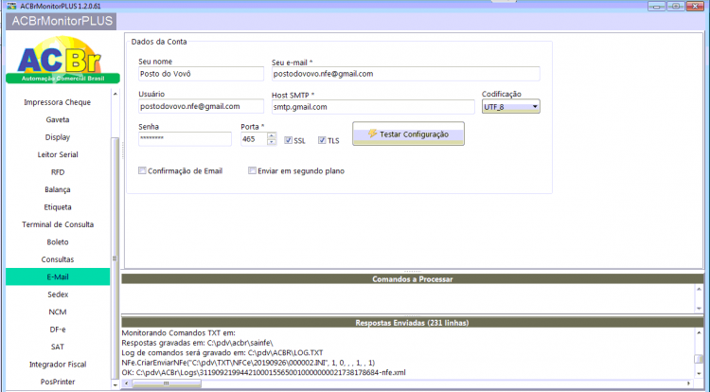Open Balança settings
710x392 pixels.
point(58,189)
